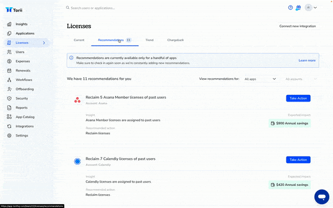Viewport: 333px width, 208px height.
Task: Click the $900 Annual savings badge
Action: click(290, 123)
